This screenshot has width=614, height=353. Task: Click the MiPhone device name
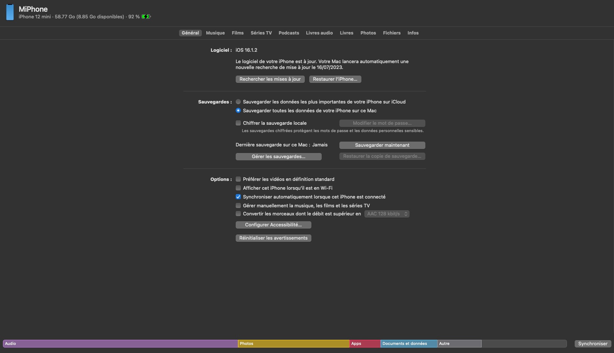[33, 9]
